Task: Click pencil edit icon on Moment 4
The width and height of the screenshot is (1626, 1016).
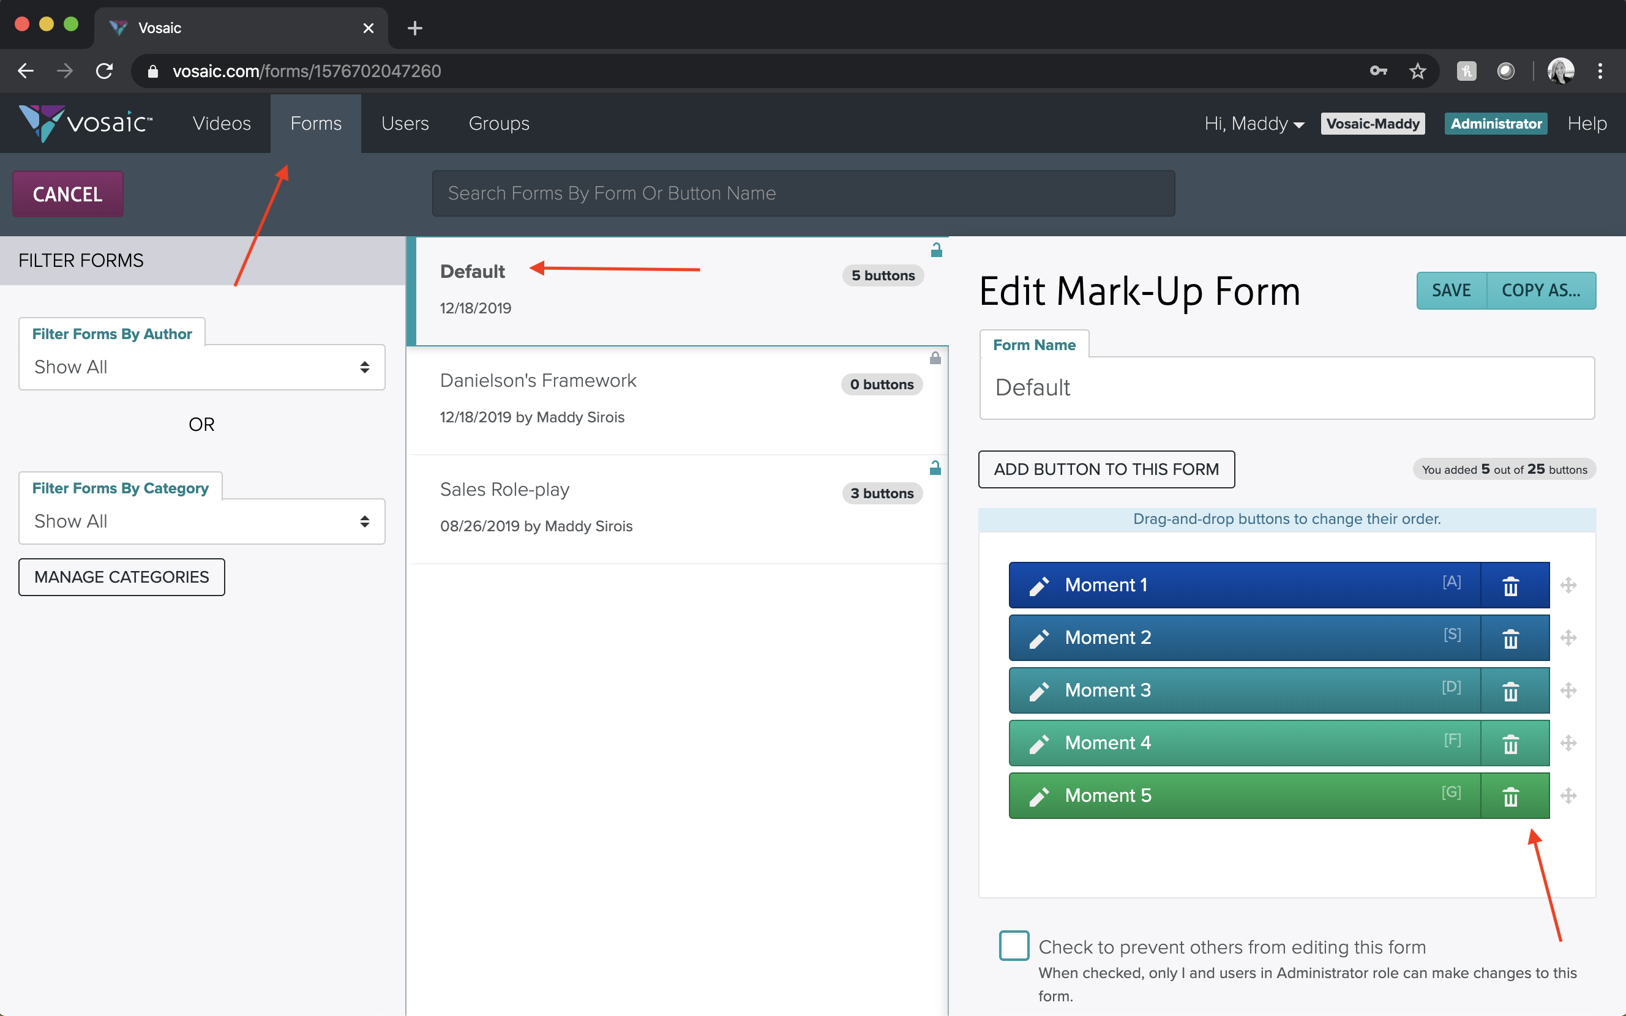Action: [1039, 743]
